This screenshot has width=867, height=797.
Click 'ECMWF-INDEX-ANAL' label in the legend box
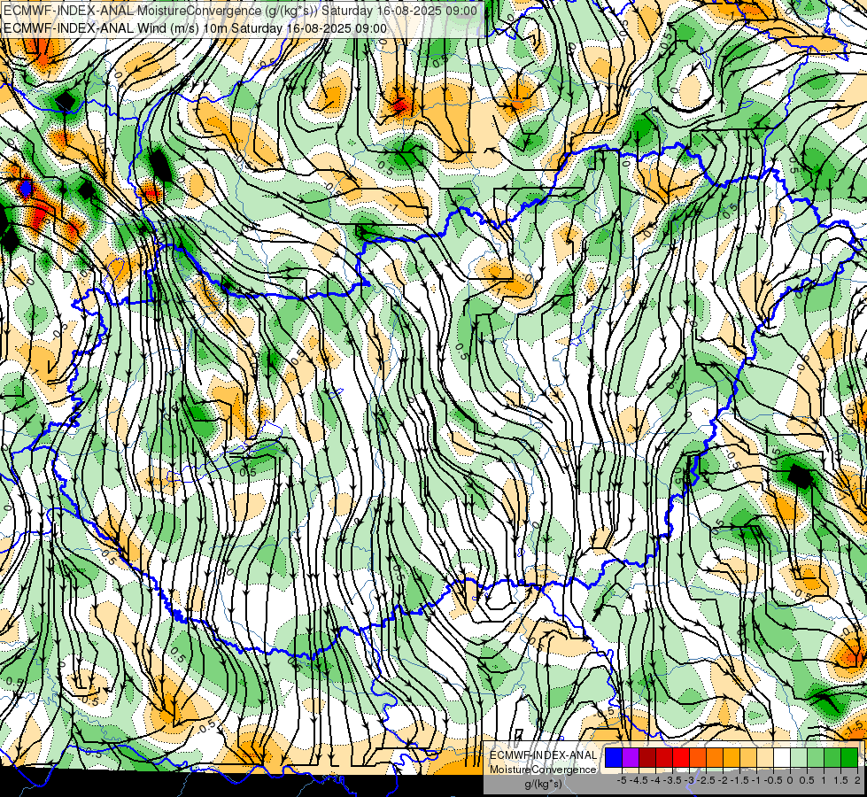pyautogui.click(x=544, y=755)
